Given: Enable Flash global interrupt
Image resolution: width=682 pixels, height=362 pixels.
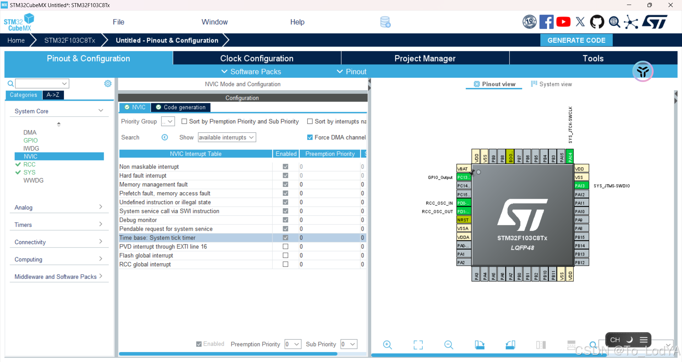Looking at the screenshot, I should (x=285, y=255).
